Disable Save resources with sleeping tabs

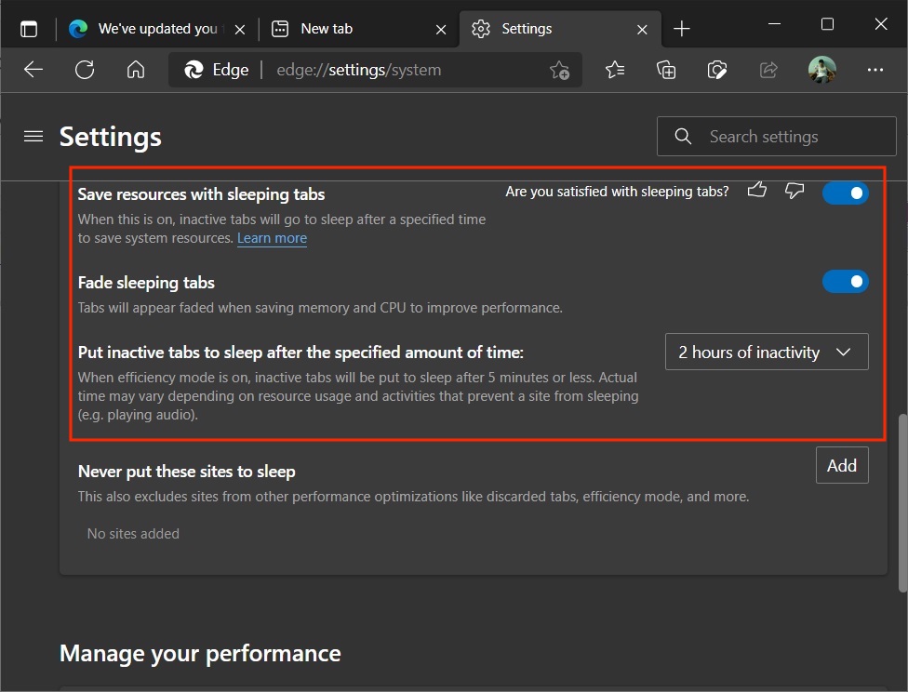tap(845, 193)
